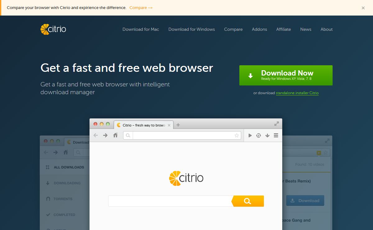Open a new tab with plus icon
The height and width of the screenshot is (230, 373).
click(x=178, y=125)
